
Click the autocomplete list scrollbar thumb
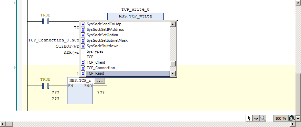pyautogui.click(x=173, y=64)
